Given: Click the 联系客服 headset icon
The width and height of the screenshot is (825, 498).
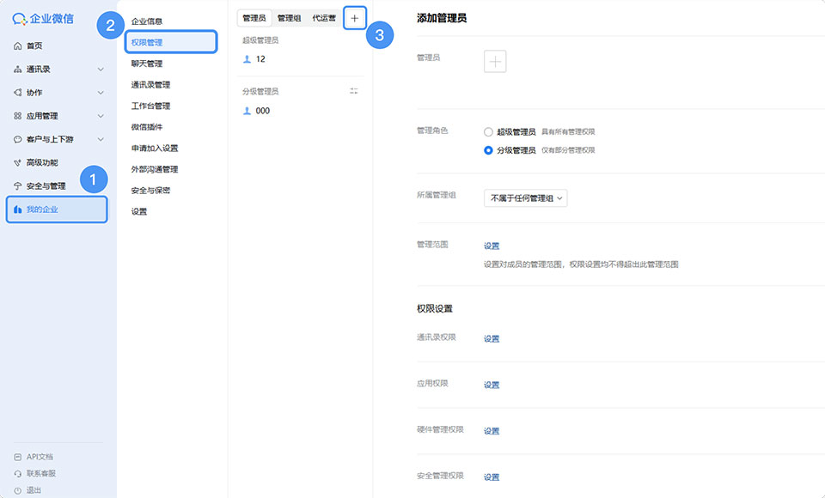Looking at the screenshot, I should pos(18,473).
